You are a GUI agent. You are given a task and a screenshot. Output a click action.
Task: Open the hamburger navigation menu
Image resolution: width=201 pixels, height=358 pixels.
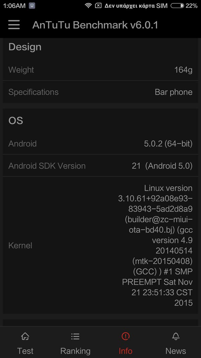pos(14,24)
